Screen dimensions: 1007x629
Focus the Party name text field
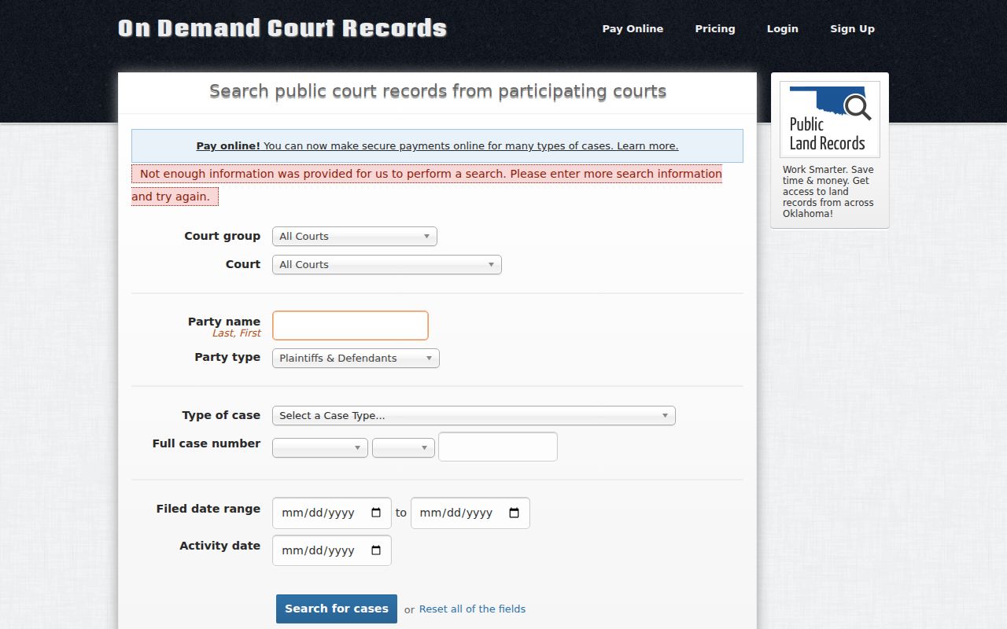350,326
